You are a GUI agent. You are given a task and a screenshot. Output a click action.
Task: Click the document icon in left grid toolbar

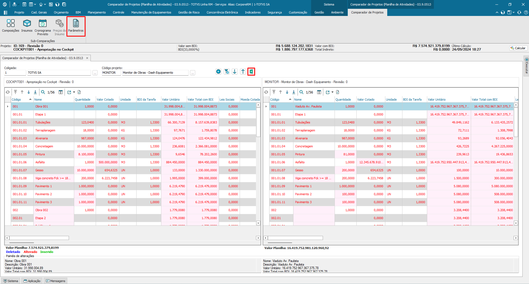pos(79,92)
